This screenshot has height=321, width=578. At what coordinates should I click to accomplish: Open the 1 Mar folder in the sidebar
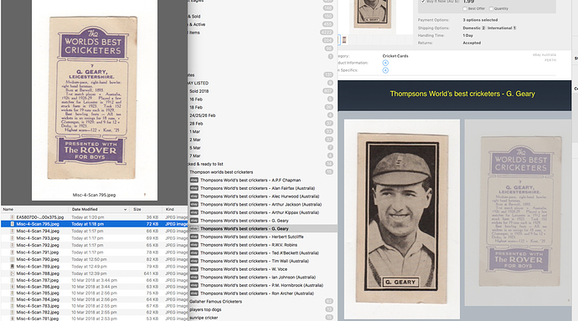click(x=194, y=131)
